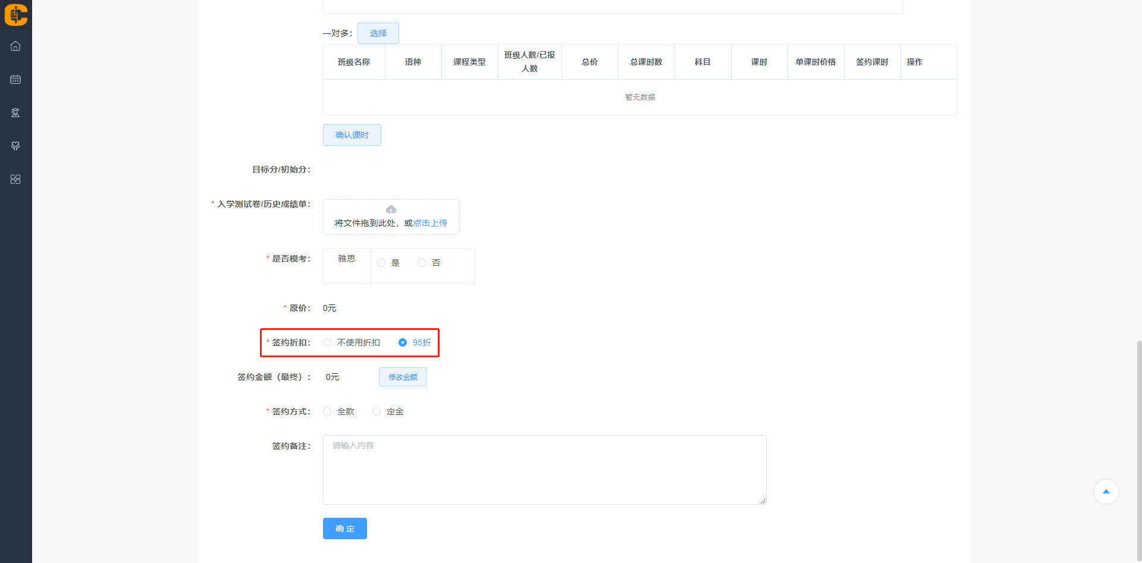Choose 定金 as signing method

(x=377, y=411)
